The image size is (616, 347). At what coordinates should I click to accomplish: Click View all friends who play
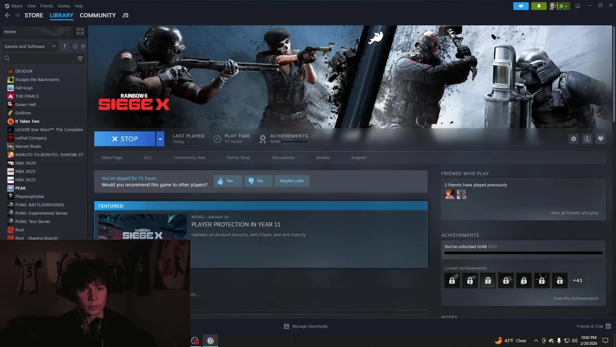click(574, 213)
